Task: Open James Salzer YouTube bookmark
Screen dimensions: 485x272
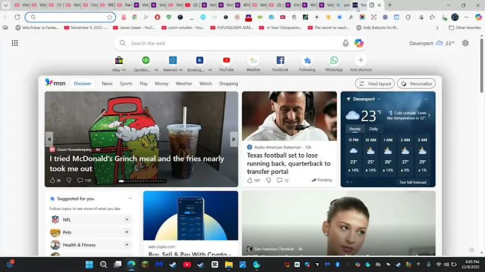Action: tap(134, 28)
